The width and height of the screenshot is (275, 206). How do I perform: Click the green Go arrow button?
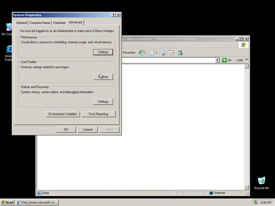(224, 60)
